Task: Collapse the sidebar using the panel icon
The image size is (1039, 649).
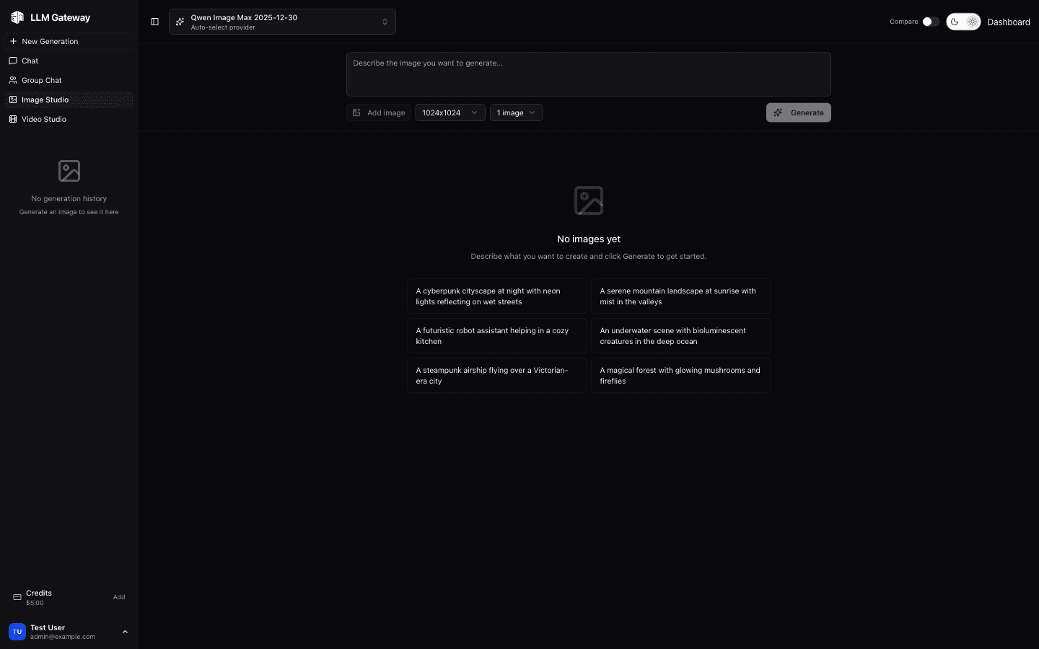Action: point(154,22)
